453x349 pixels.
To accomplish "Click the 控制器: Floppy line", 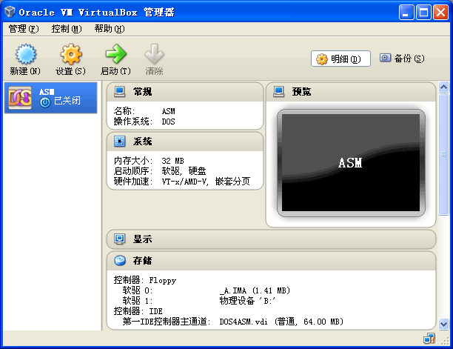I will pos(145,280).
